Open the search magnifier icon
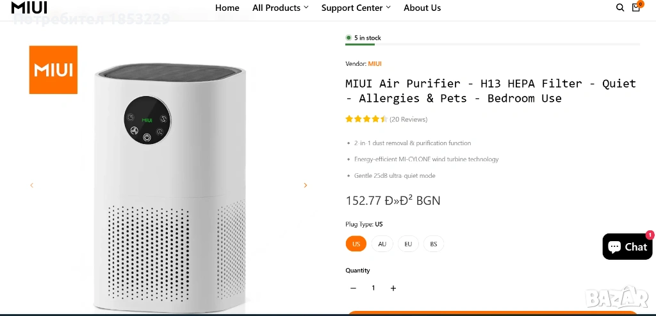Viewport: 656px width, 316px height. [x=620, y=8]
